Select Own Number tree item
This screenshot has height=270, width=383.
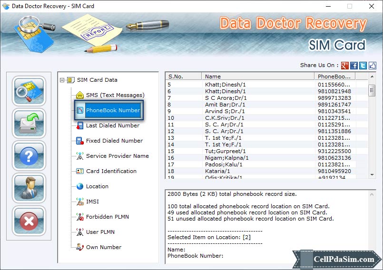coord(104,247)
